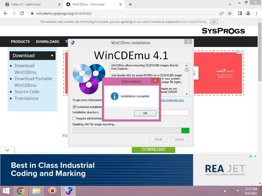Close the Capital One ad with X

(243, 52)
